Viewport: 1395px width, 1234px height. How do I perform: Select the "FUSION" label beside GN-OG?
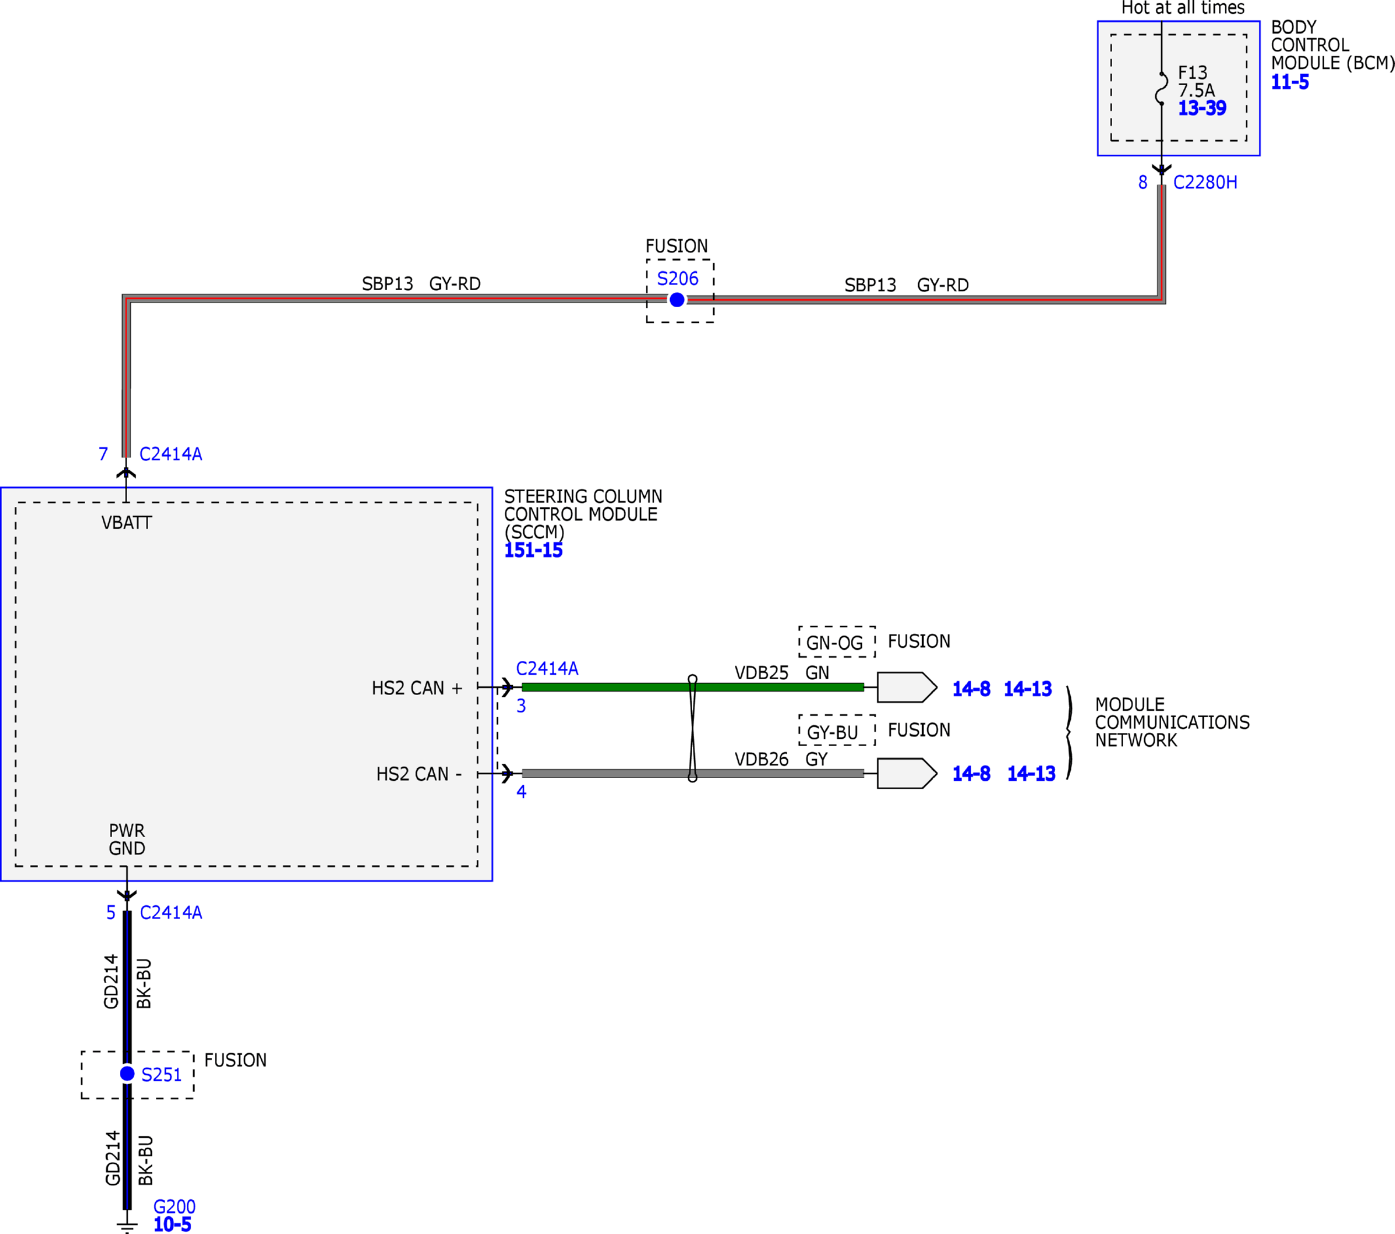pos(919,642)
